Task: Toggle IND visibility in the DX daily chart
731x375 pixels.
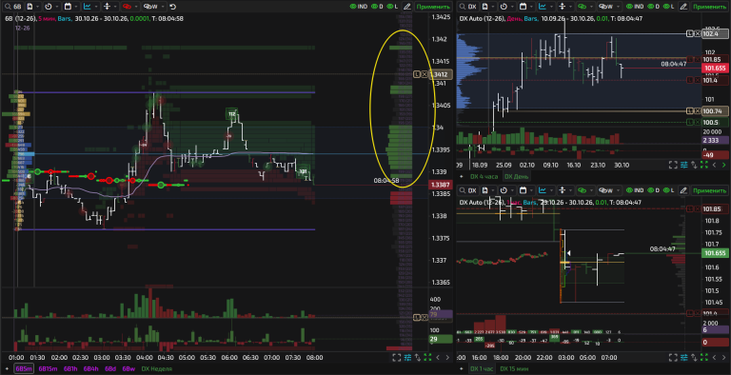Action: (x=635, y=7)
